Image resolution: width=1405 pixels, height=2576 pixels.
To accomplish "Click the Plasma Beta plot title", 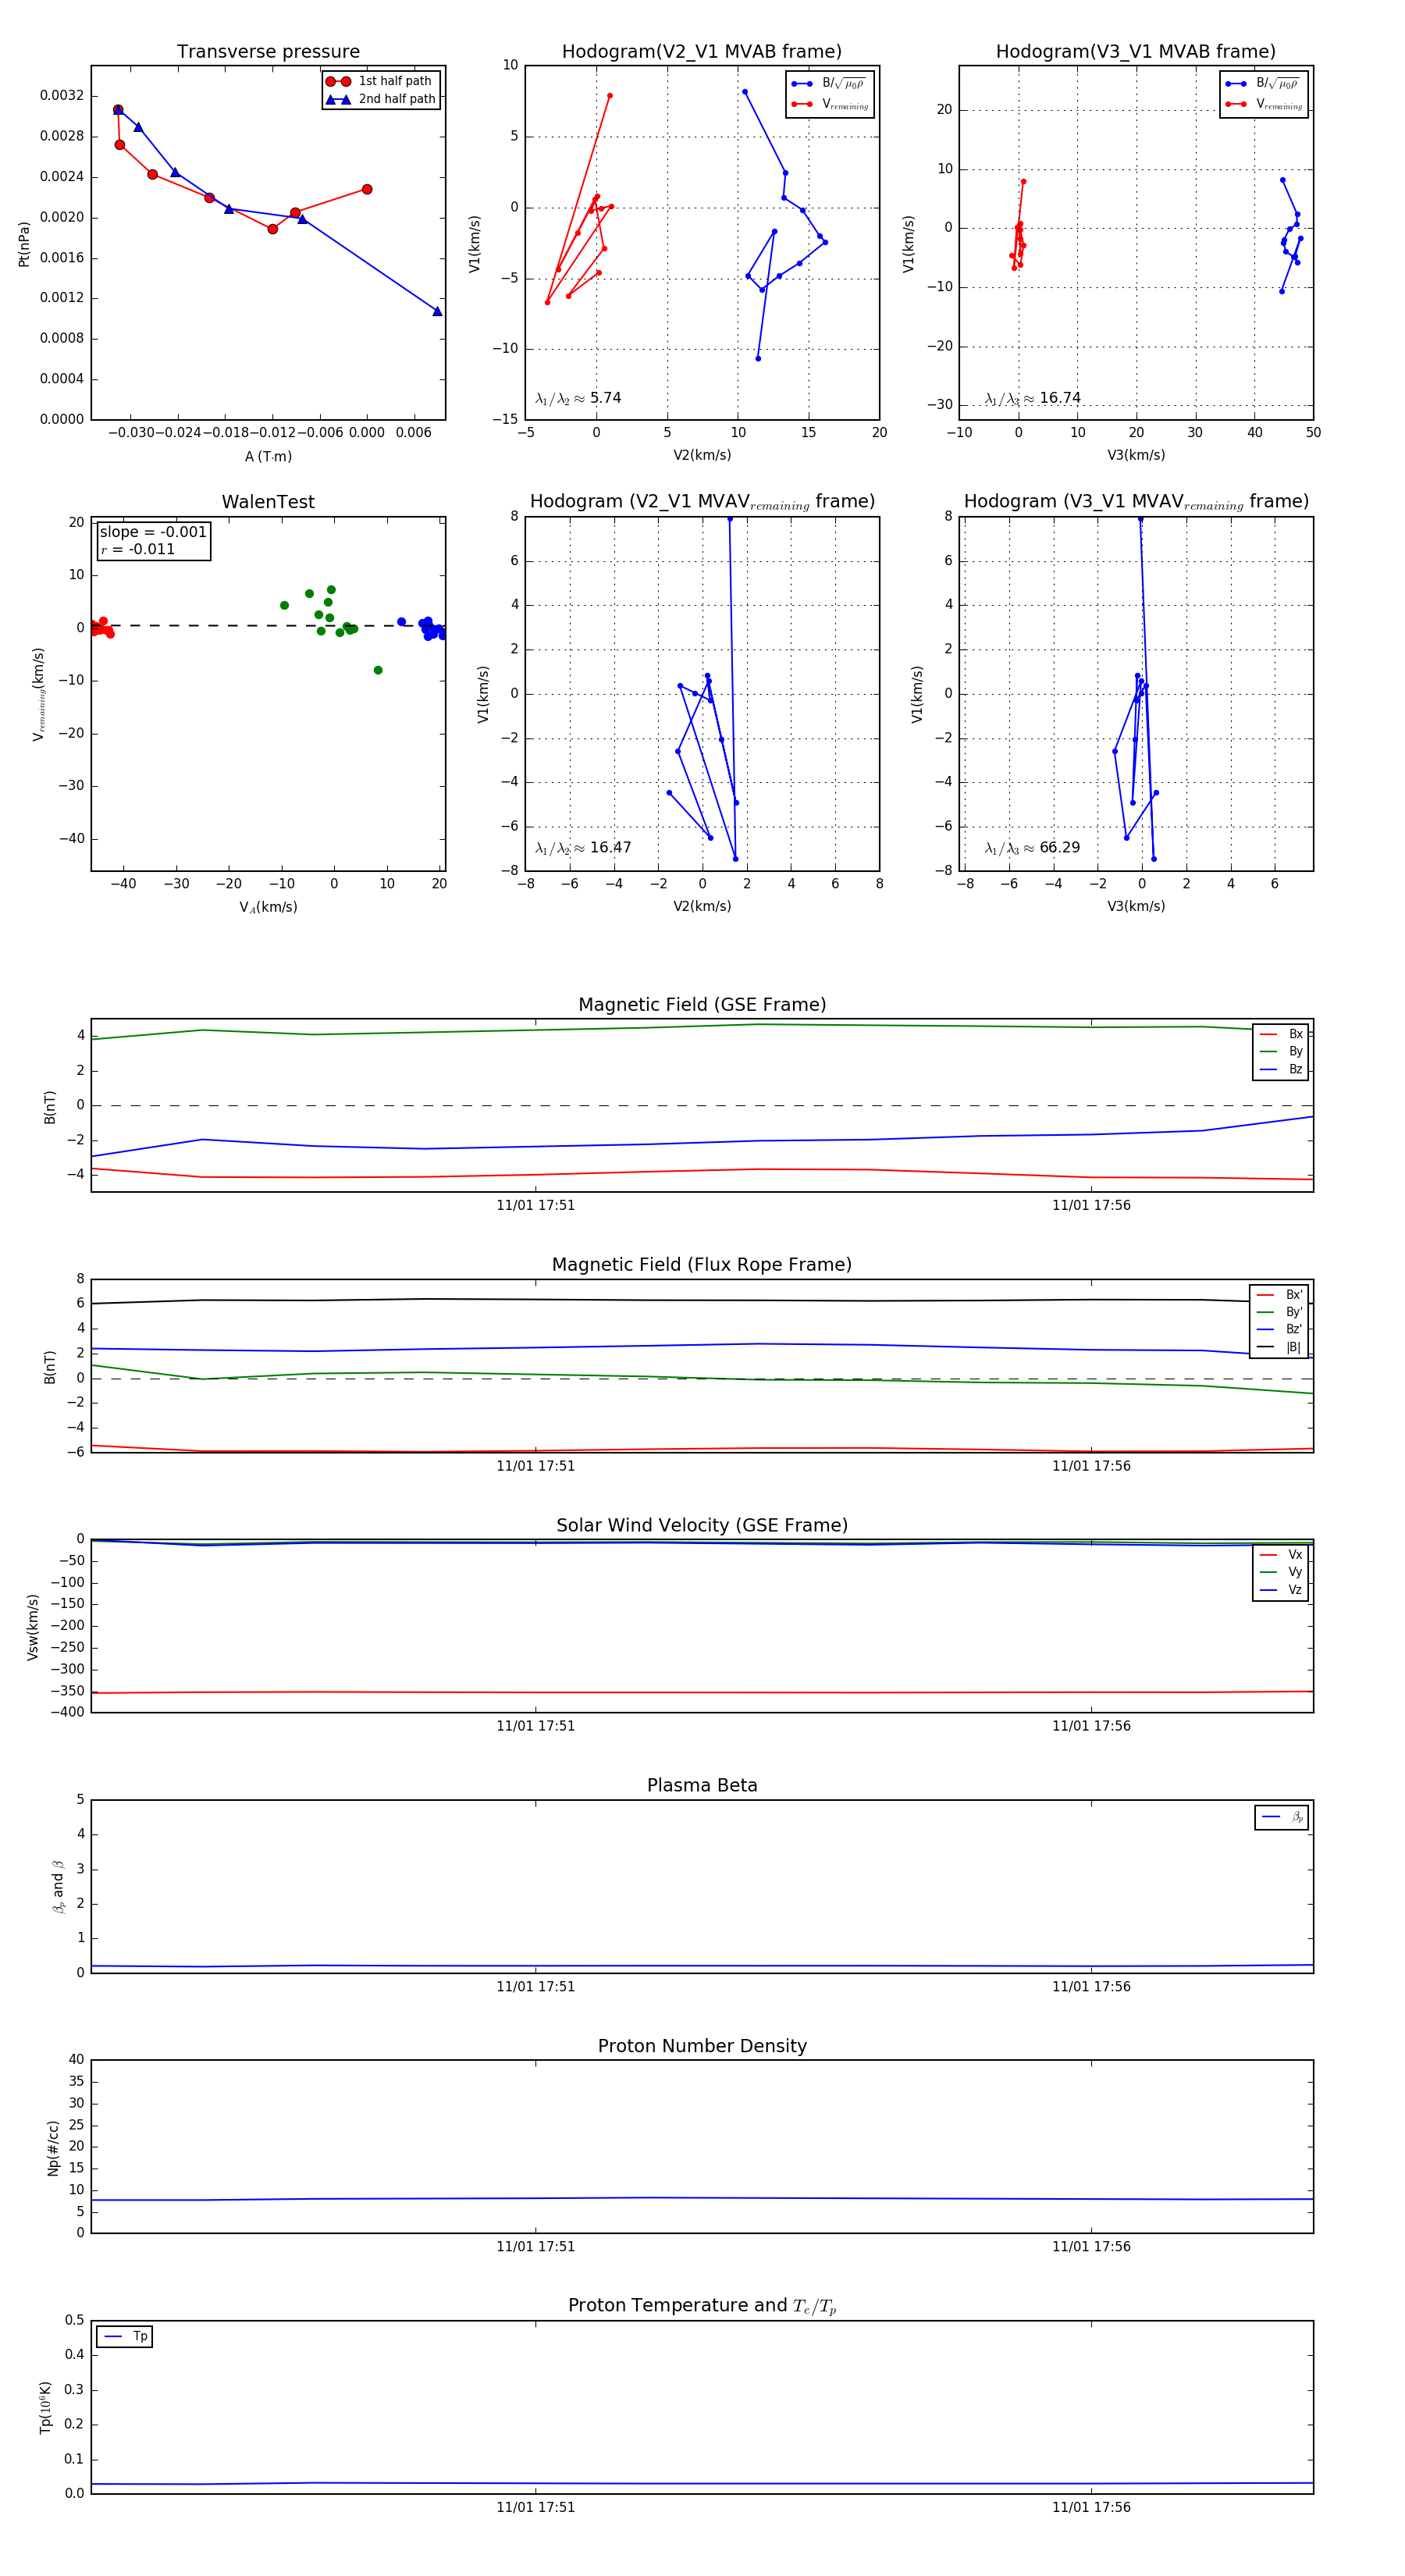I will pos(702,1785).
